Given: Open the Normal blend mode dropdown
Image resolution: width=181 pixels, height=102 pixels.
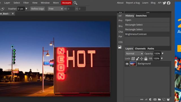Looking at the screenshot, I should coord(134,54).
